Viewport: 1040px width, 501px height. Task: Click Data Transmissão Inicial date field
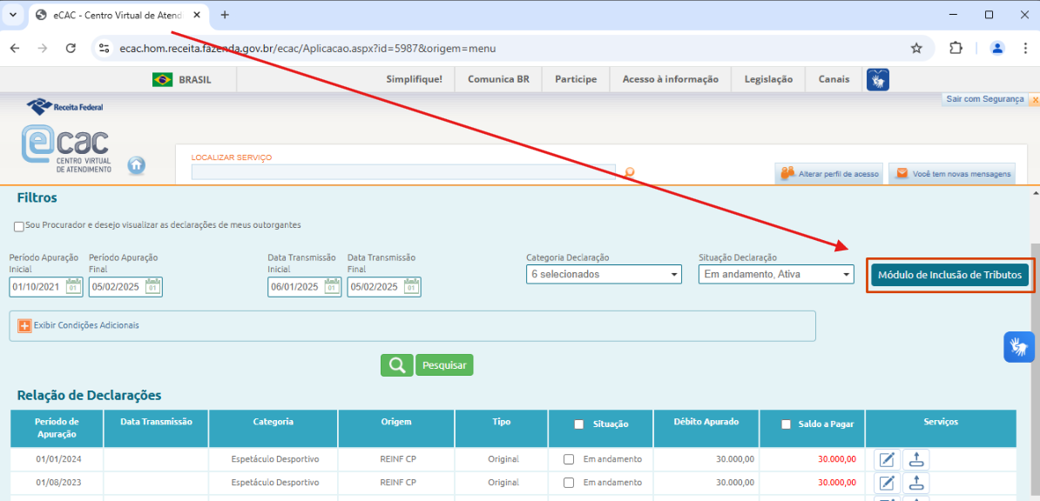point(296,287)
